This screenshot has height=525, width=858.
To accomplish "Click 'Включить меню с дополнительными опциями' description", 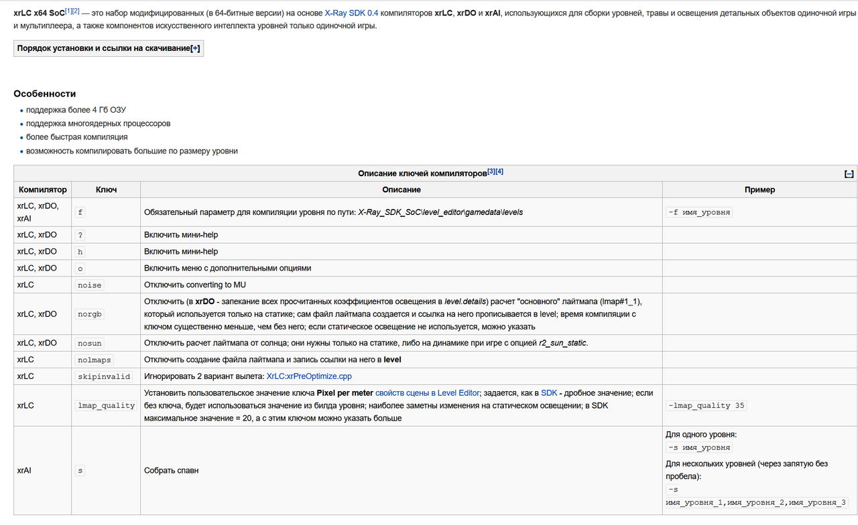I will click(x=227, y=269).
